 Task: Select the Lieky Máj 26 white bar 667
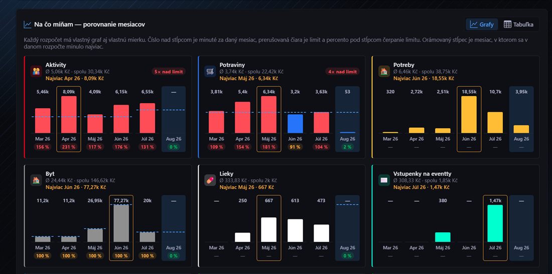point(268,230)
